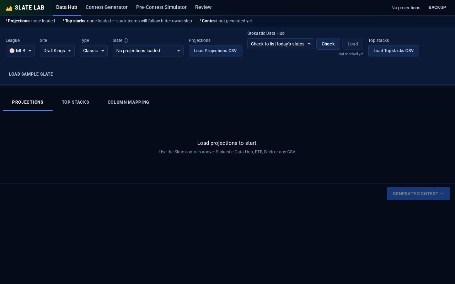This screenshot has height=284, width=455.
Task: Switch to the Top Stacks sub-tab
Action: pos(75,102)
